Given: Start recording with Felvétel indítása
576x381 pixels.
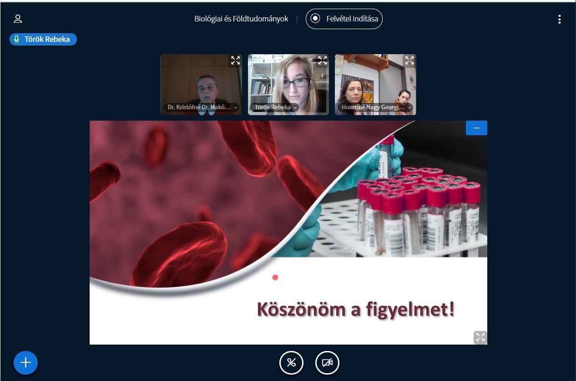Looking at the screenshot, I should click(344, 19).
